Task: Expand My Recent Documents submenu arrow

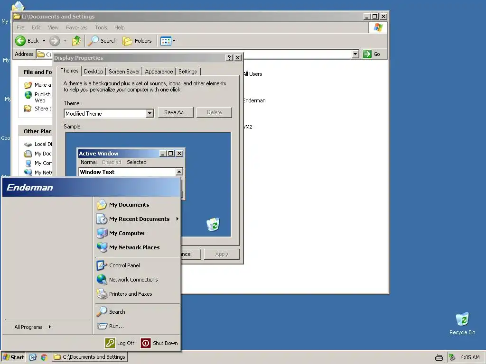Action: coord(178,219)
